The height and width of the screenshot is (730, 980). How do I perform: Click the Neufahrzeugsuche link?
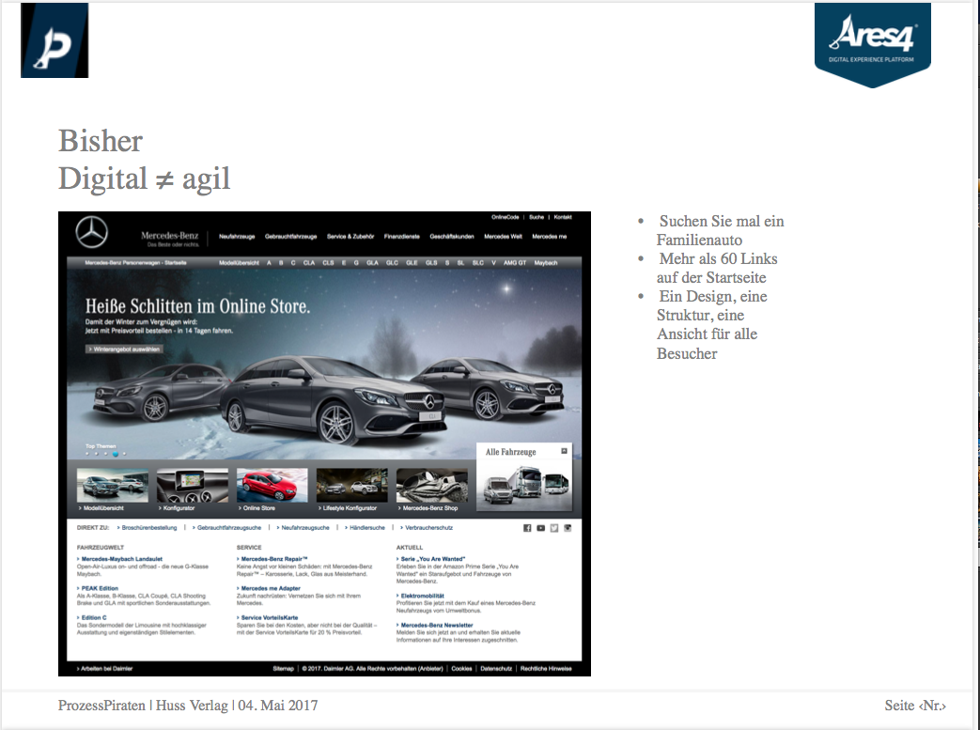(x=305, y=527)
